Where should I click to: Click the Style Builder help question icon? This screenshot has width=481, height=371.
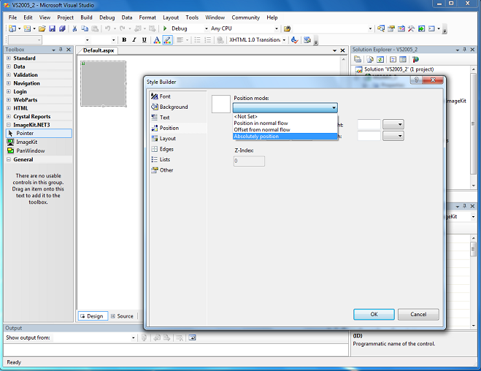(416, 80)
